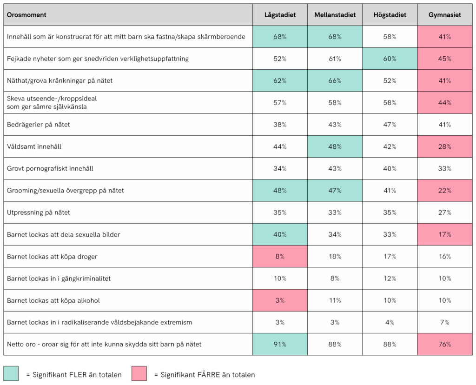Image resolution: width=476 pixels, height=385 pixels.
Task: Click the 'Utpressning på nätet' row label
Action: point(39,212)
